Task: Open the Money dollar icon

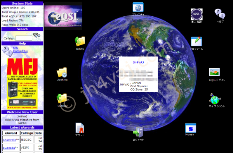Action: coord(191,128)
